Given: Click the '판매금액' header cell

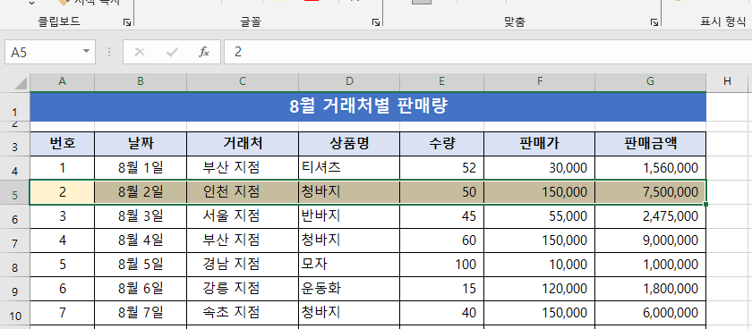Looking at the screenshot, I should pyautogui.click(x=650, y=143).
